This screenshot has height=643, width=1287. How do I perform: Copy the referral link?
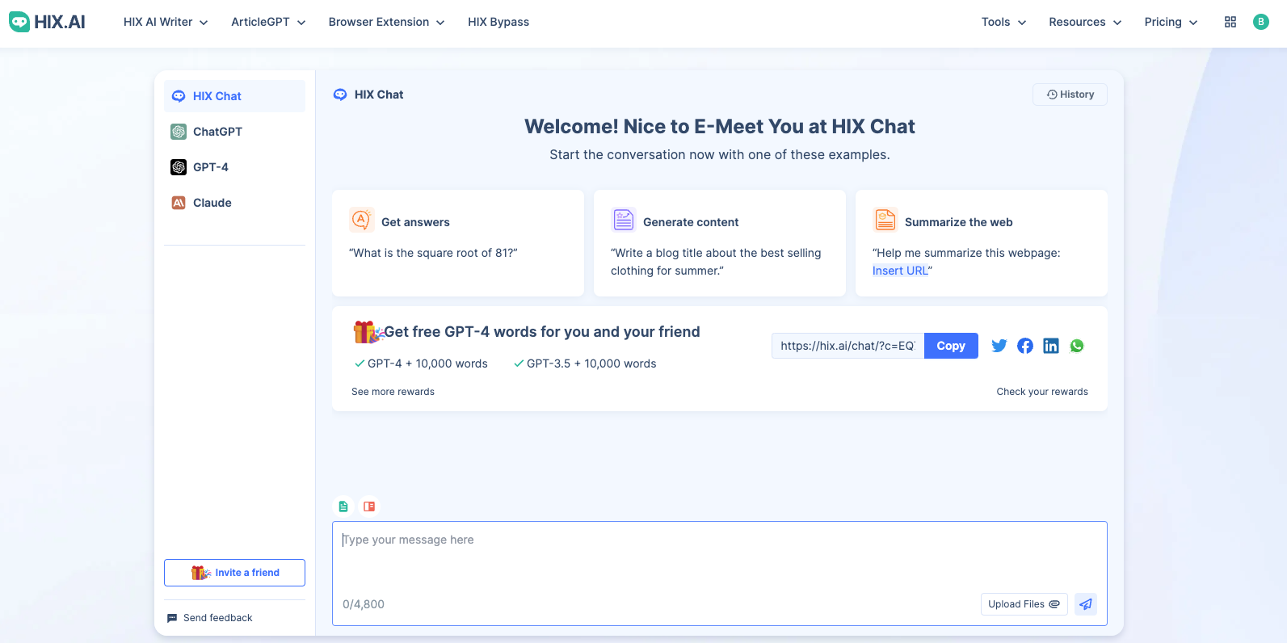pos(951,346)
